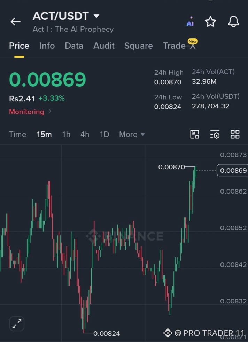Click the 0.00852 price axis label

pos(233,228)
